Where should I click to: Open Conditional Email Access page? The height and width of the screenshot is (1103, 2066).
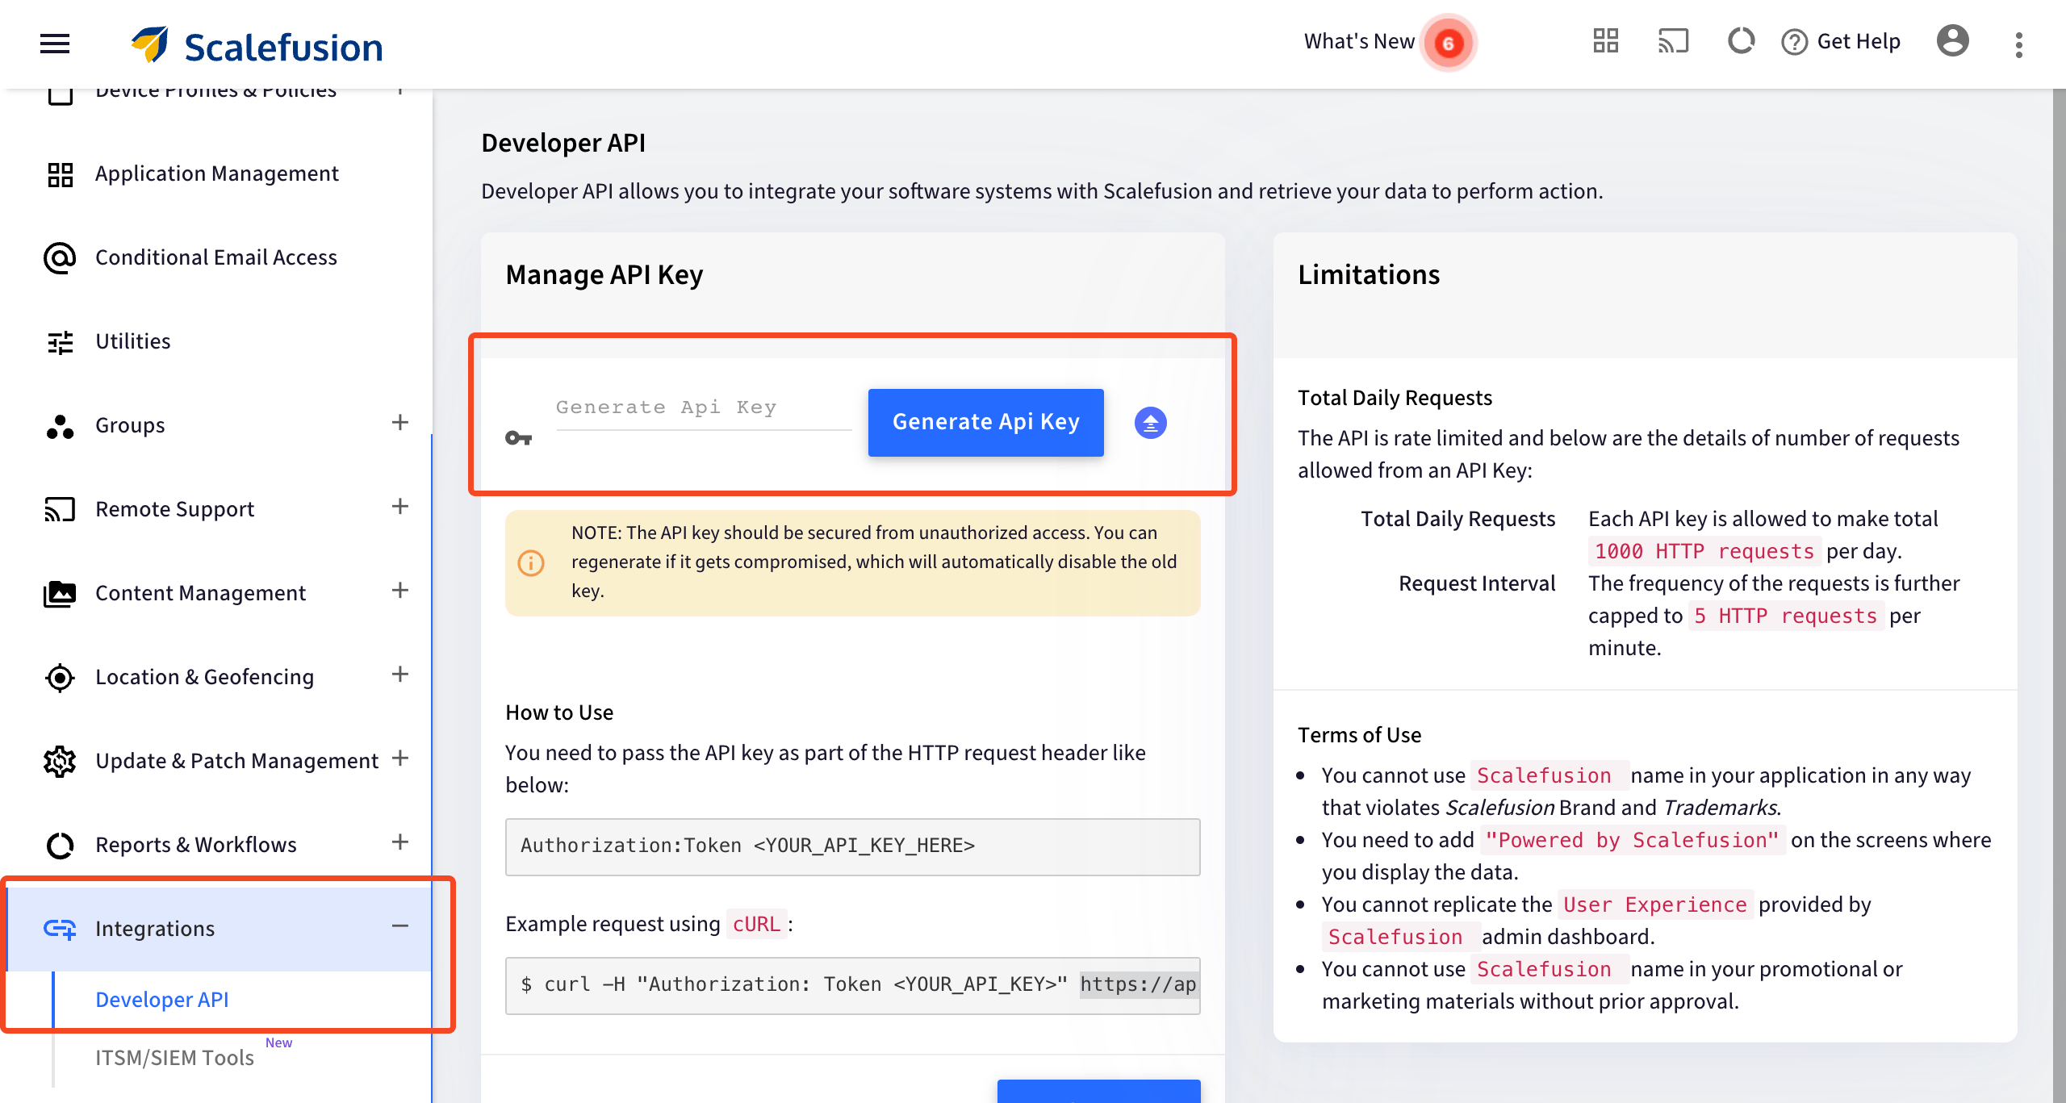216,258
